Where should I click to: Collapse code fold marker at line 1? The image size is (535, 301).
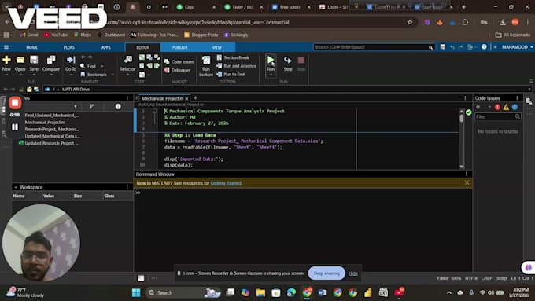point(154,111)
